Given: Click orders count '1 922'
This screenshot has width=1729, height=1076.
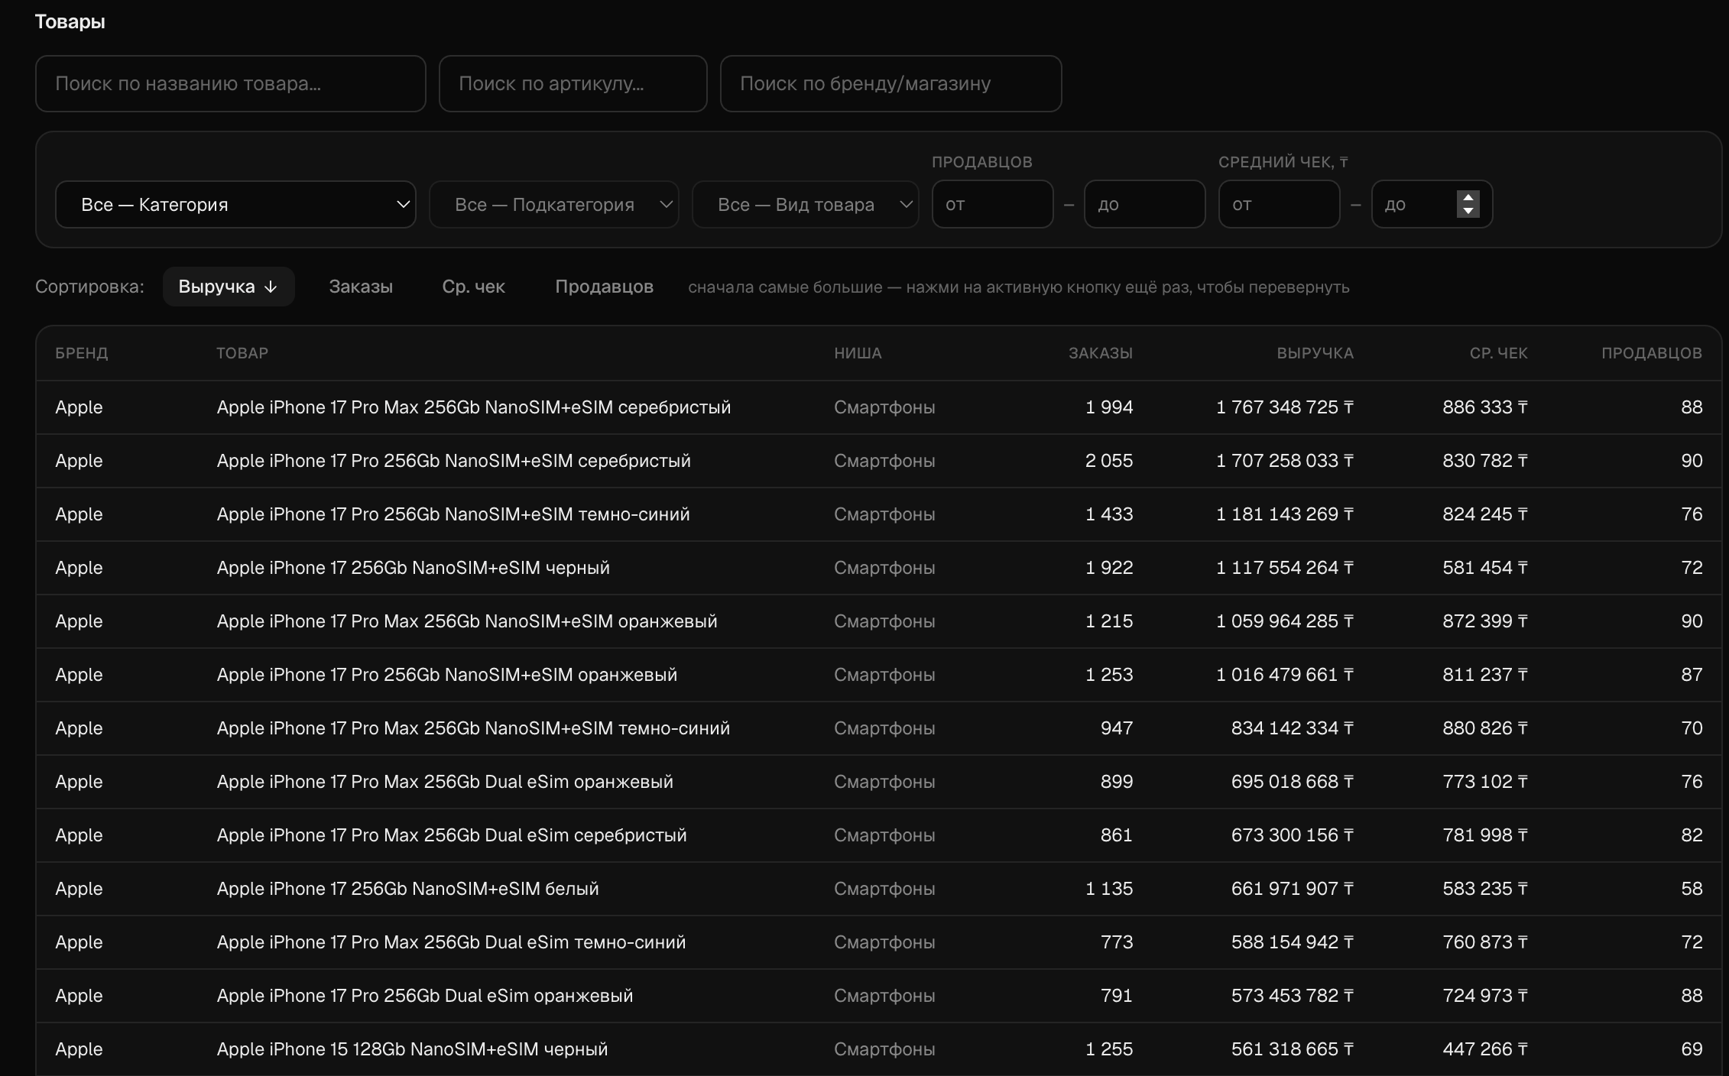Looking at the screenshot, I should click(1109, 568).
